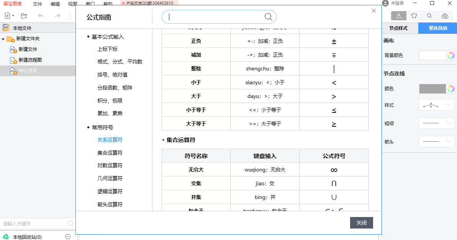Click the cloud sync icon
457x240 pixels.
click(445, 16)
